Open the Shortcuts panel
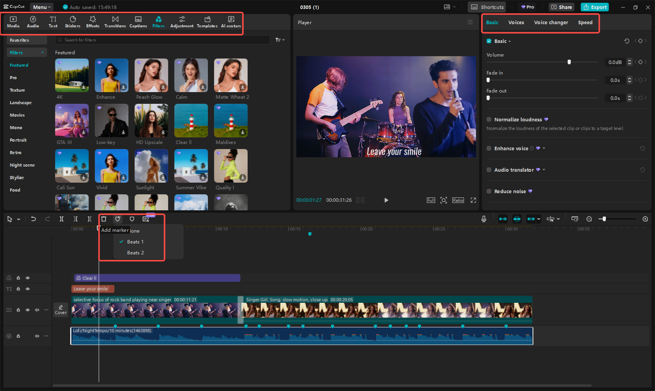This screenshot has width=655, height=391. [x=487, y=7]
